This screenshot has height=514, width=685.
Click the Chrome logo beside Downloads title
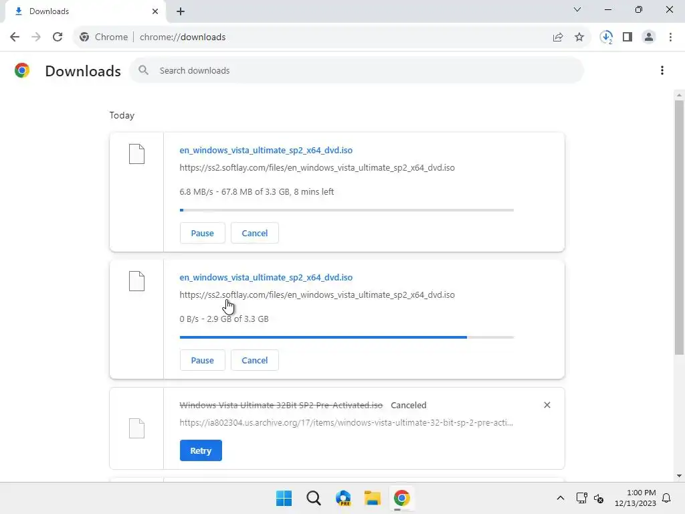[x=22, y=70]
